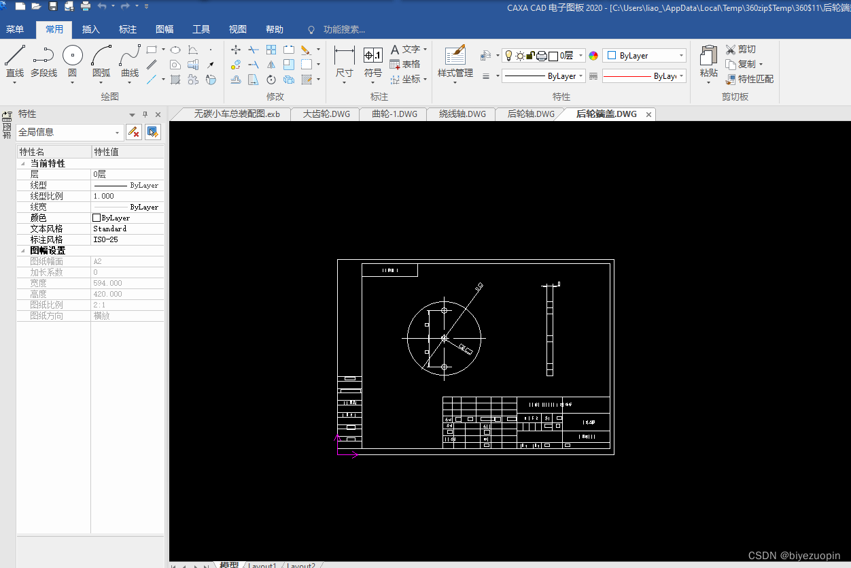Select the rectangle drawing tool
The image size is (851, 568).
[x=152, y=50]
